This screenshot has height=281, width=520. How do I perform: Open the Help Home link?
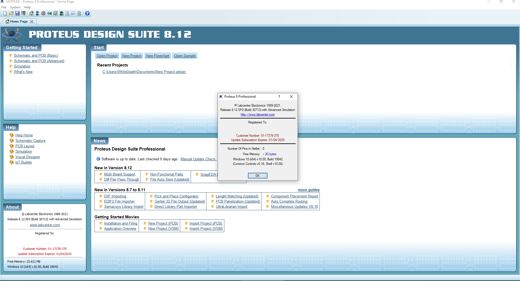[x=24, y=135]
